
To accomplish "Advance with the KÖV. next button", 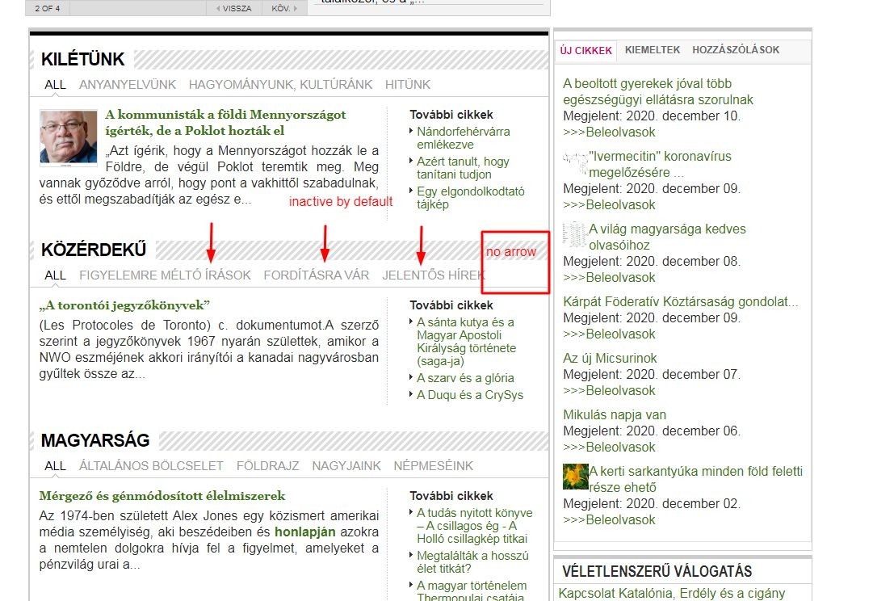I will [x=284, y=8].
